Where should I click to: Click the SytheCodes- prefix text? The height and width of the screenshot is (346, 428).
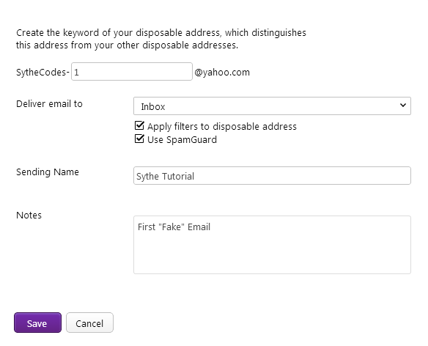tap(43, 72)
